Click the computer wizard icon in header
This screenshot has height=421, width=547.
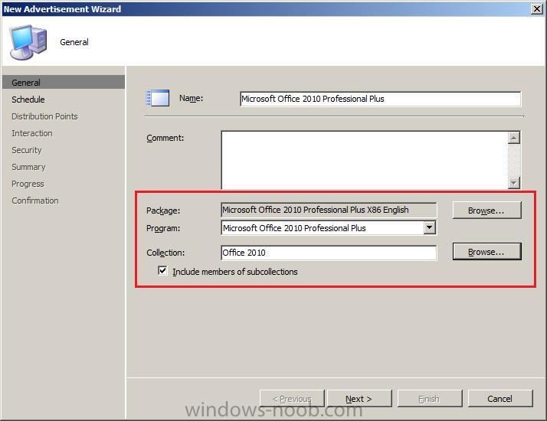pos(28,42)
